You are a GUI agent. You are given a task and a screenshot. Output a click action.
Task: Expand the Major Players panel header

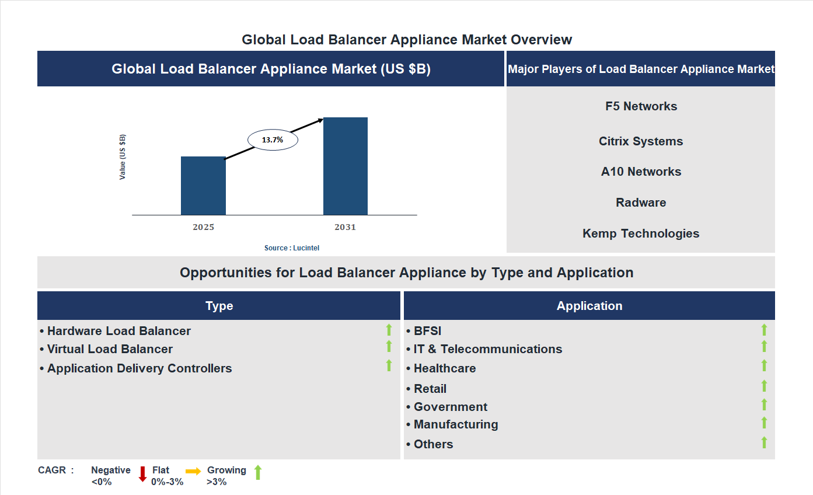point(640,68)
